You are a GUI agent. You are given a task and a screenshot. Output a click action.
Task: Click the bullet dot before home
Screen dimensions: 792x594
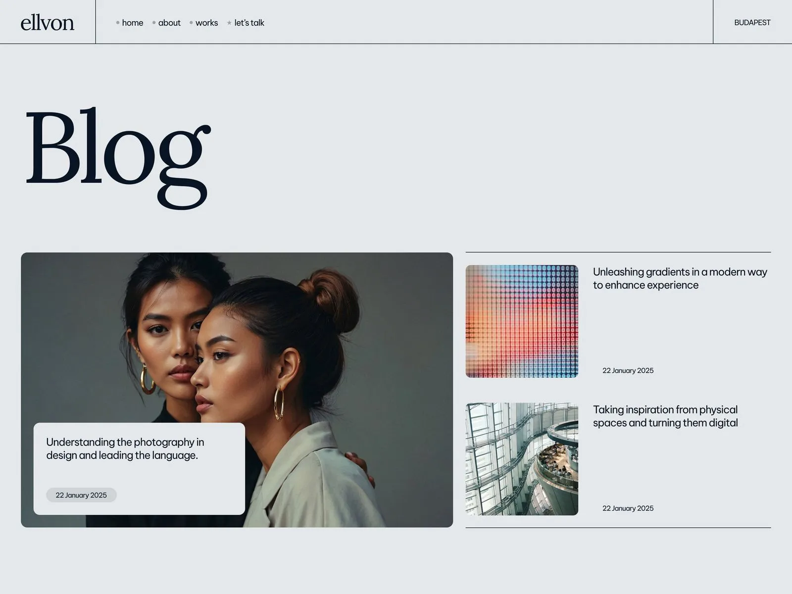[x=118, y=23]
